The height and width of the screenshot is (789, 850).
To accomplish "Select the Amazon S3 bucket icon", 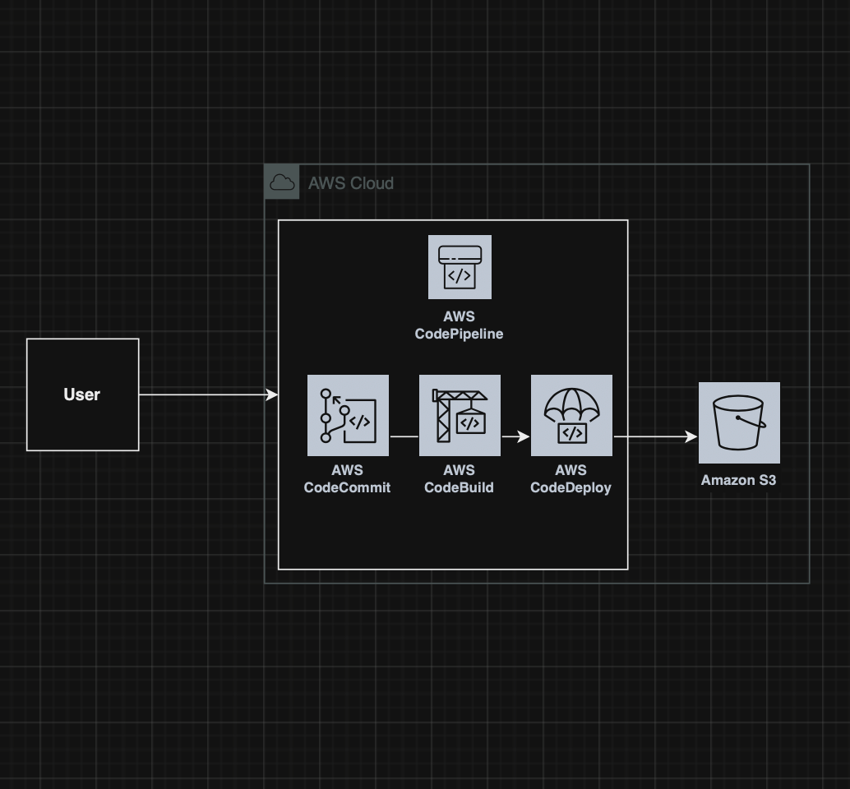I will click(x=739, y=422).
